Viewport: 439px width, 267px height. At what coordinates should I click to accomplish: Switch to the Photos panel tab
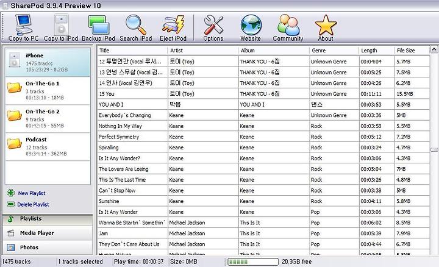pos(48,247)
